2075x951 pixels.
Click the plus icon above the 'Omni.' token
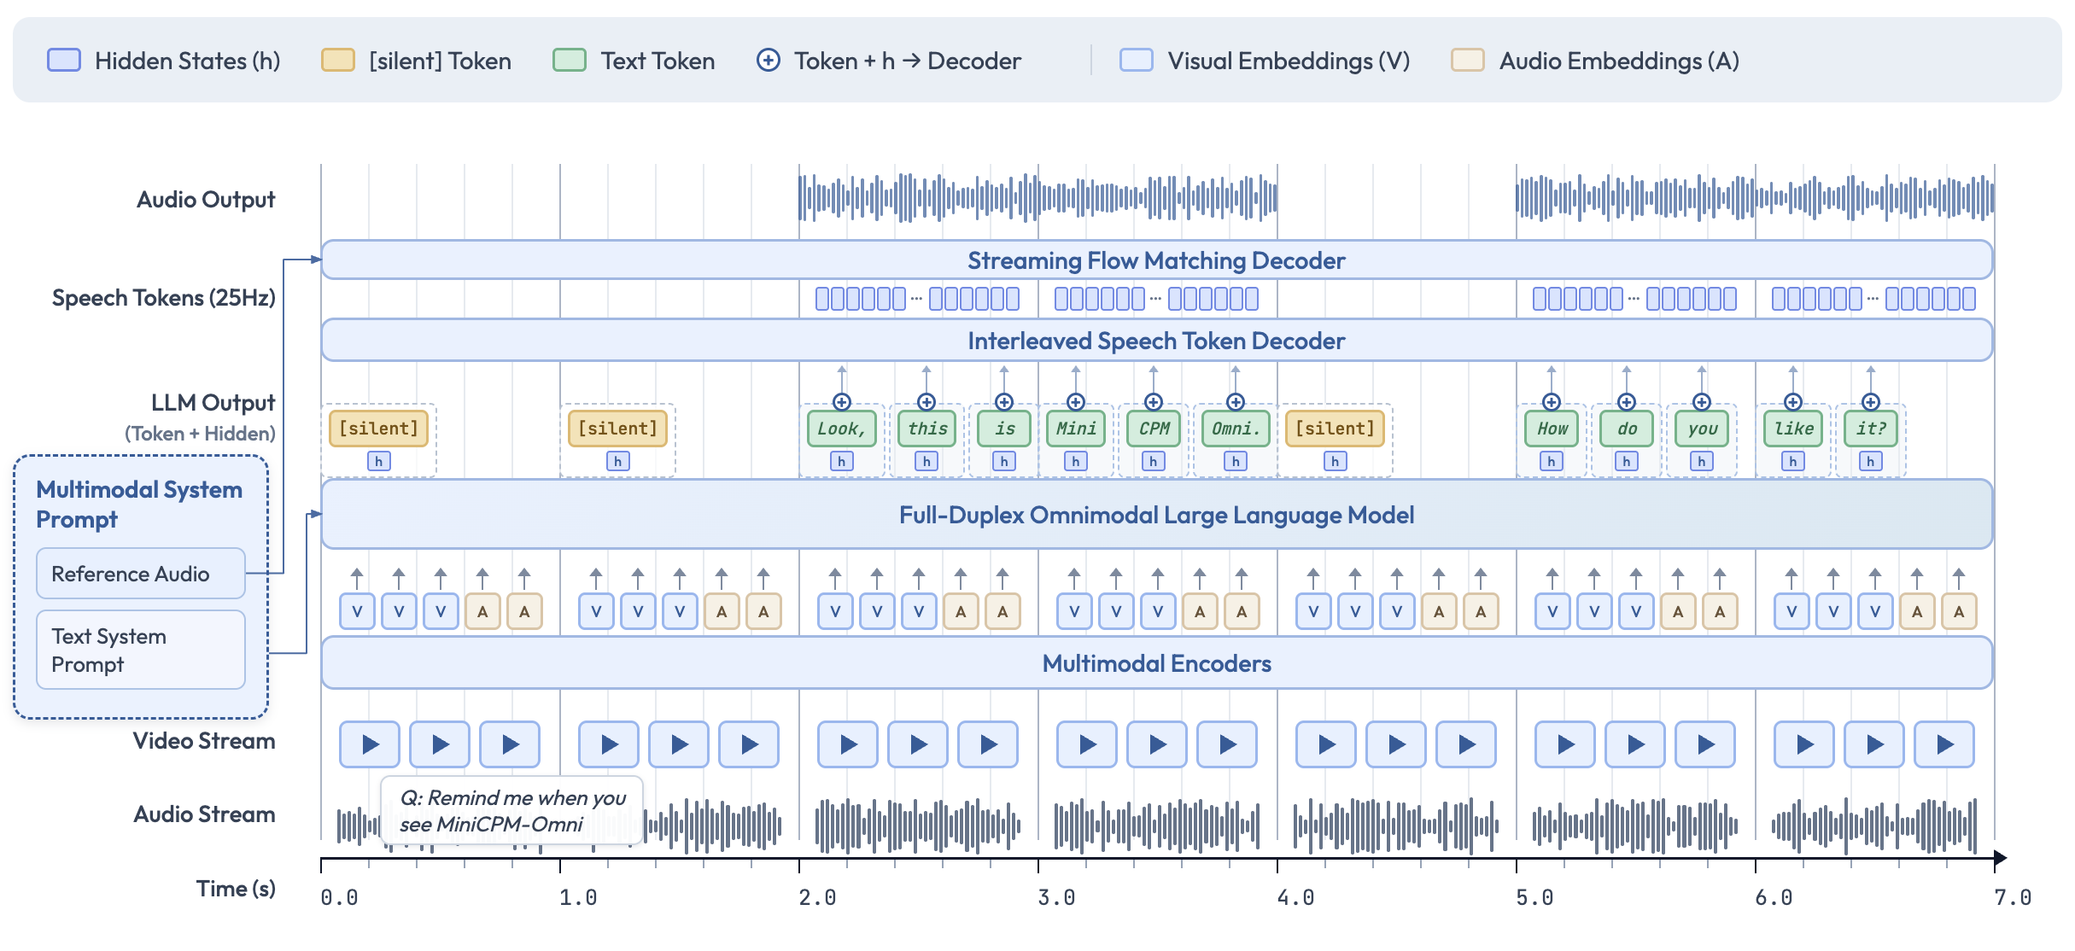[x=1236, y=400]
